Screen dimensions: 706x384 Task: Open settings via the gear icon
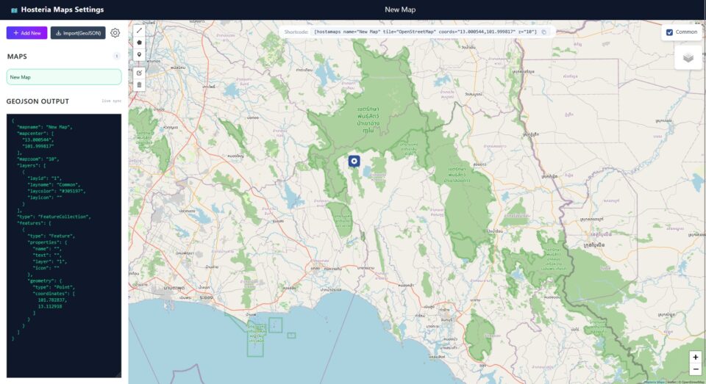pos(115,33)
